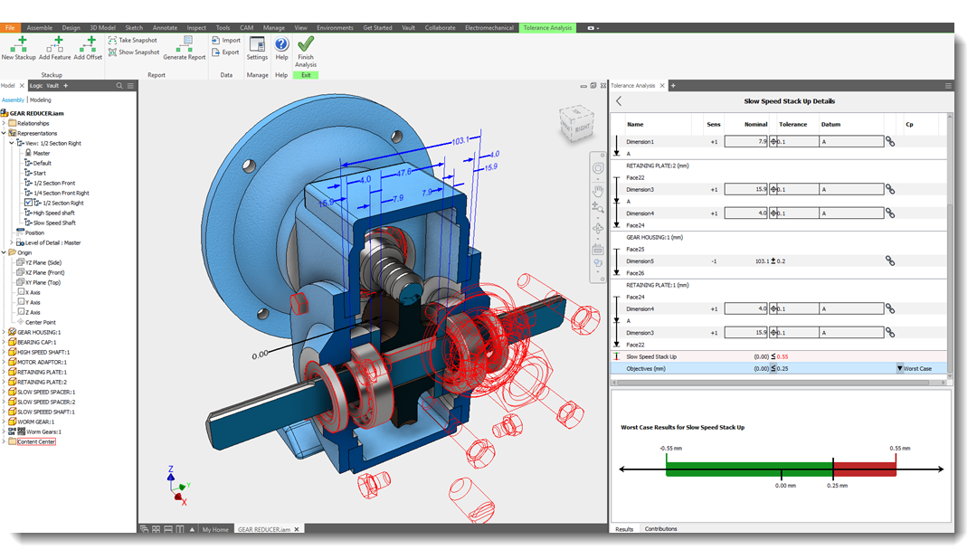This screenshot has width=977, height=559.
Task: Activate the Pan hand navigation tool
Action: click(598, 190)
